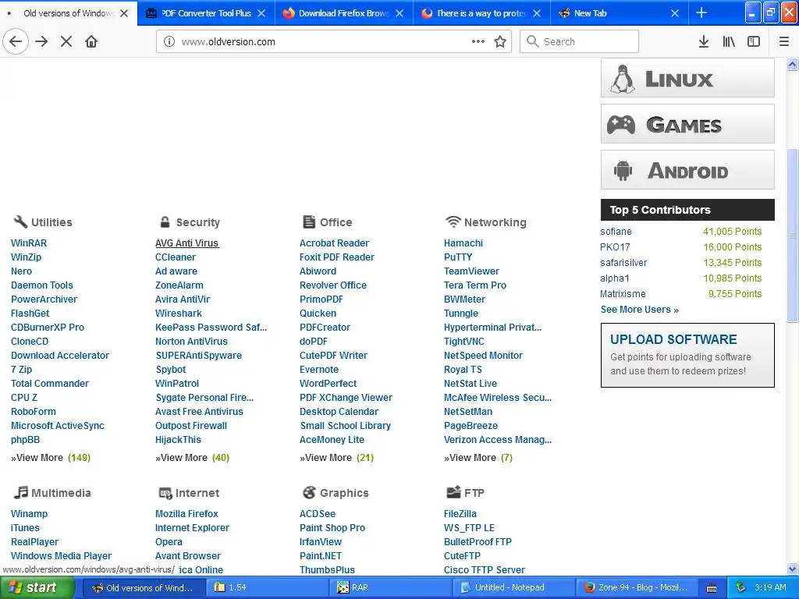Click the Internet category icon

pos(165,493)
